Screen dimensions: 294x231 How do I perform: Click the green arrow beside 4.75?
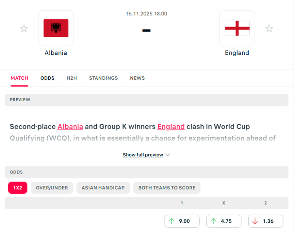pyautogui.click(x=213, y=221)
